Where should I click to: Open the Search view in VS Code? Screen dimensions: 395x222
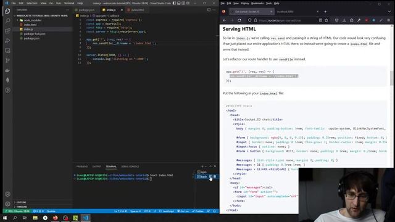click(7, 21)
